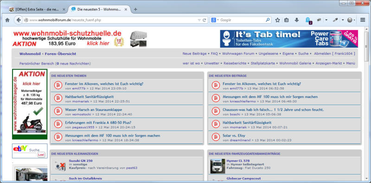
Task: Click the ebay search input field
Action: coord(25,155)
